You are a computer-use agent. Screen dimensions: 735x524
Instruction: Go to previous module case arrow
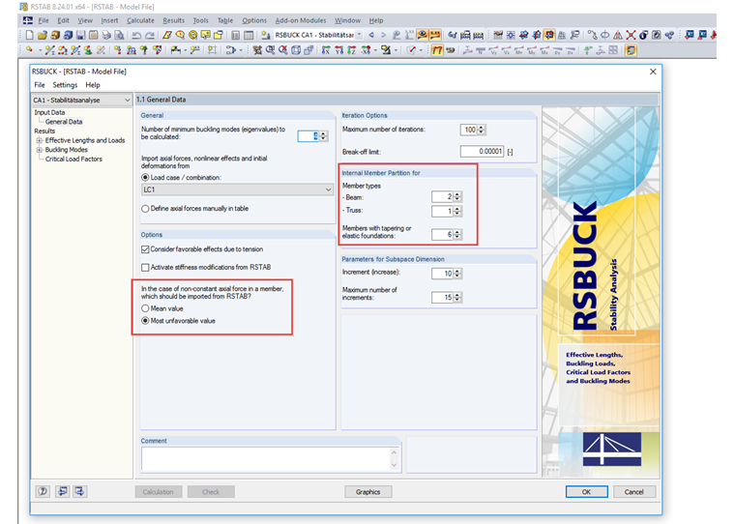coord(371,35)
